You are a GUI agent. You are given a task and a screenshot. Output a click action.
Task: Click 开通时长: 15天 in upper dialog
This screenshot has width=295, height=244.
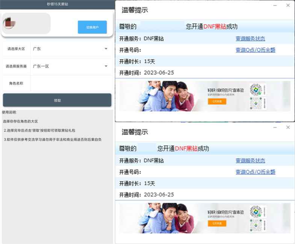pyautogui.click(x=137, y=62)
